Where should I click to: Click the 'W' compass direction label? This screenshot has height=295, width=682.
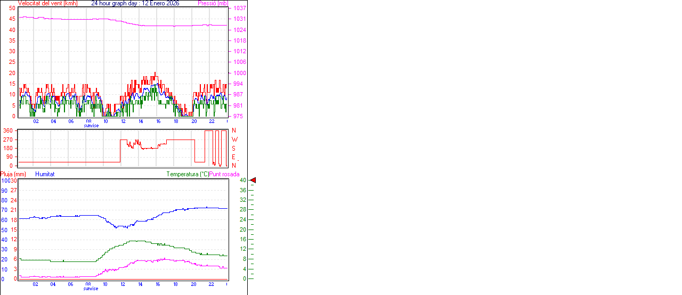pos(234,140)
